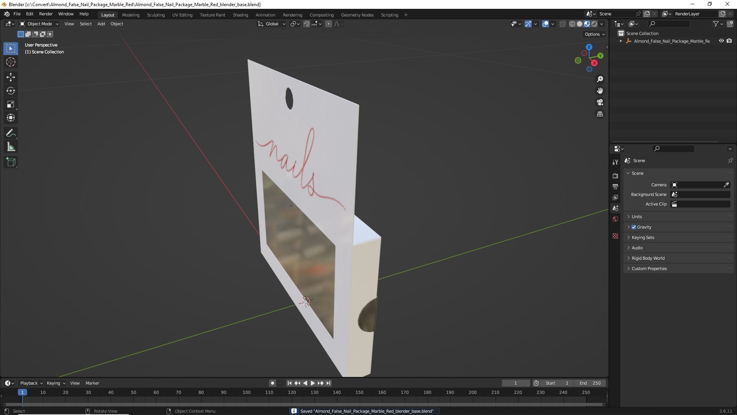
Task: Switch to the UV Editing workspace tab
Action: 182,15
